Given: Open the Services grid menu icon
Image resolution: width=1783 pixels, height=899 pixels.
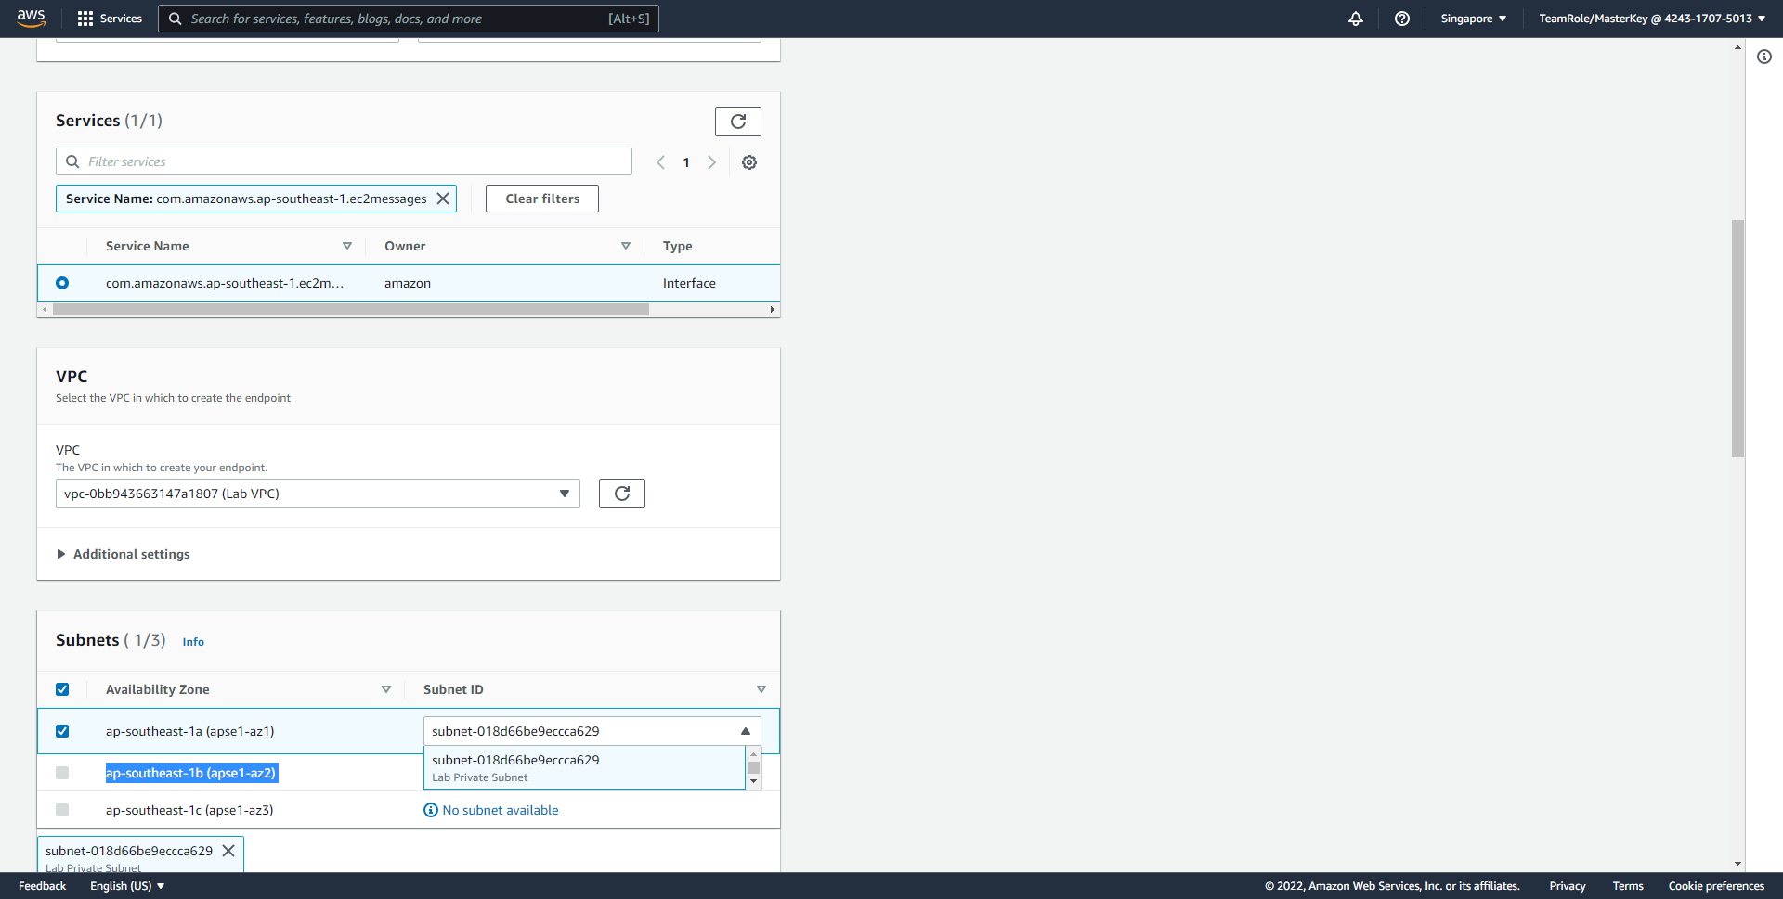Looking at the screenshot, I should coord(85,19).
